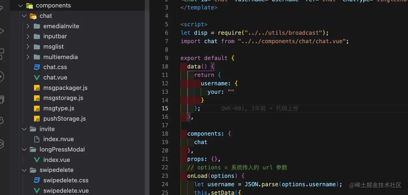Screen dimensions: 408x195
Task: Open msgstorage.js file
Action: 63,98
